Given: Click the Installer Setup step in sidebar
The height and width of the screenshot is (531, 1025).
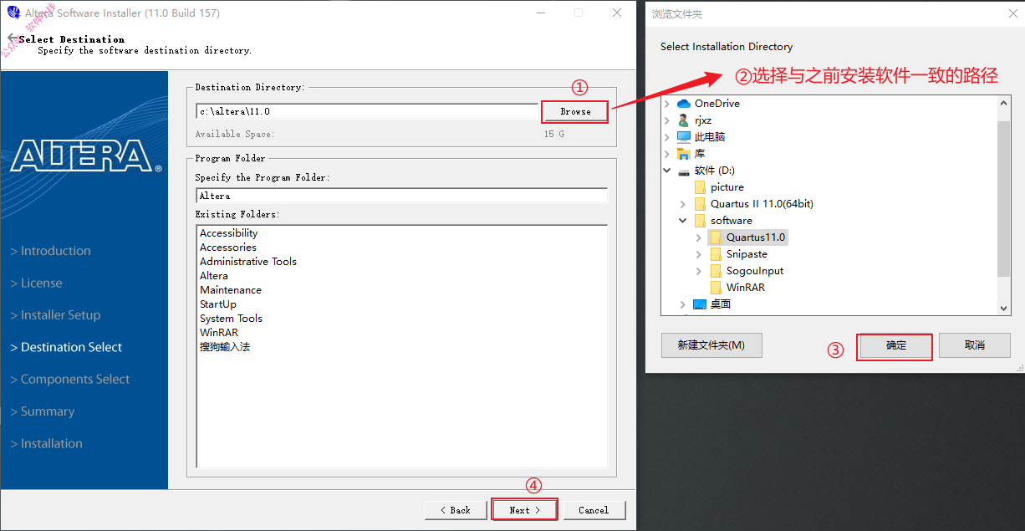Looking at the screenshot, I should (55, 315).
